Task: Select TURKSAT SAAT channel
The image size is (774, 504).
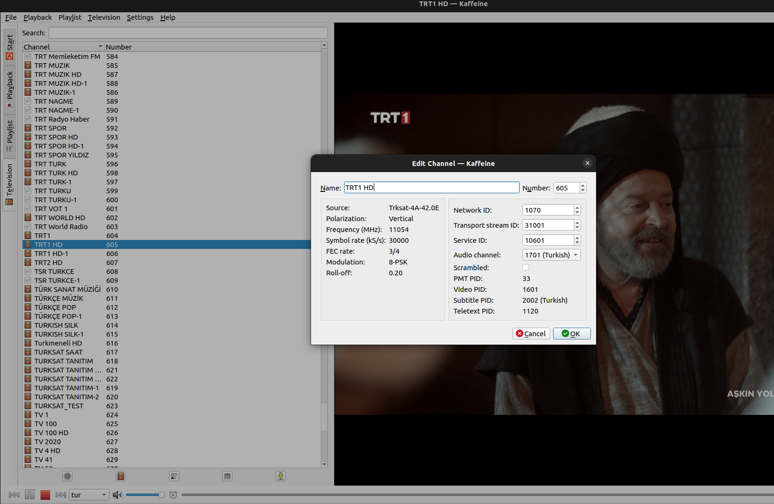Action: point(172,352)
